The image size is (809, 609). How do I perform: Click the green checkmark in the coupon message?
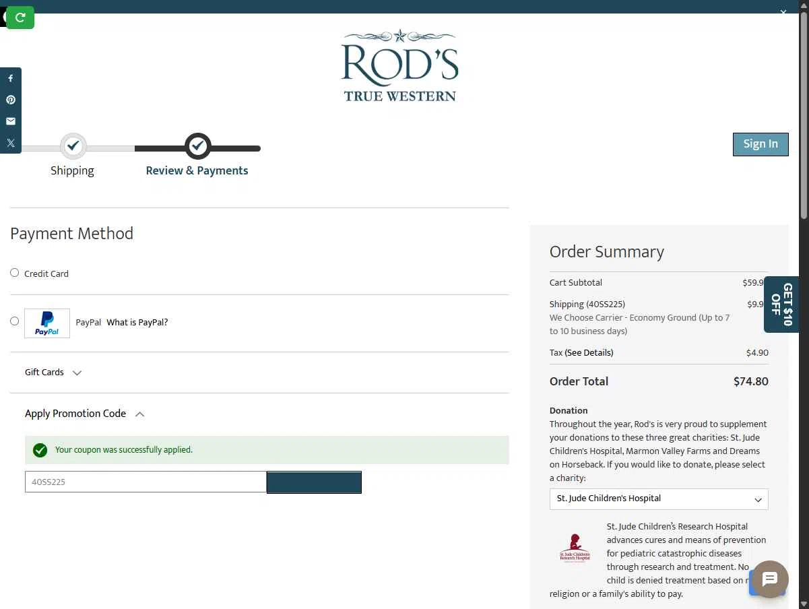[40, 450]
